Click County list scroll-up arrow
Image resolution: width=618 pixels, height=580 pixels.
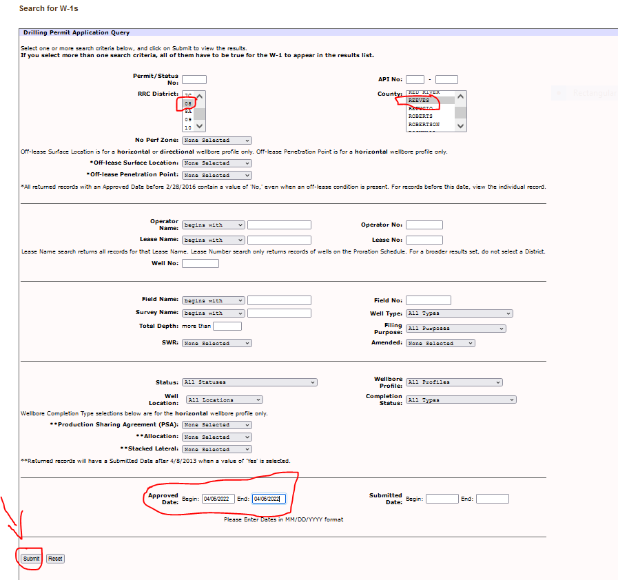(x=460, y=96)
